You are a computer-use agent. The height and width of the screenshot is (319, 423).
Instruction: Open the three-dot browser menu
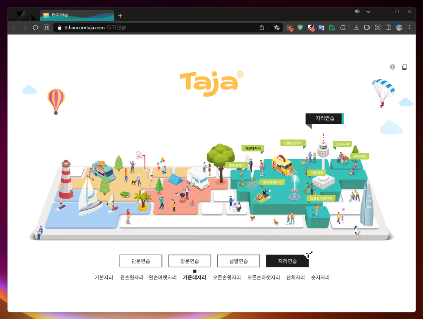click(409, 27)
